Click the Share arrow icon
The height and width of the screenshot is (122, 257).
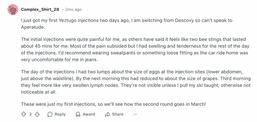[x=108, y=114]
